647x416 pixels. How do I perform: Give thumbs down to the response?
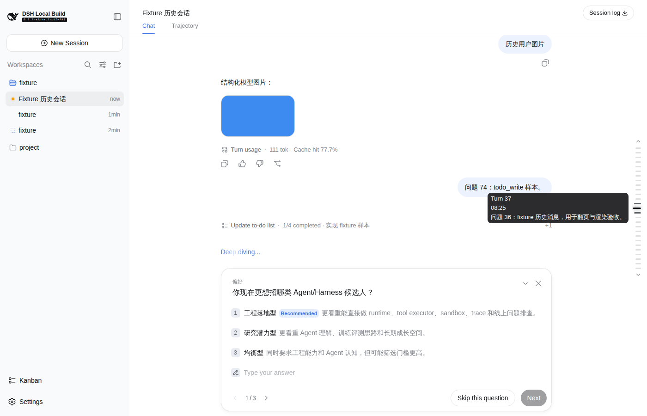click(260, 164)
